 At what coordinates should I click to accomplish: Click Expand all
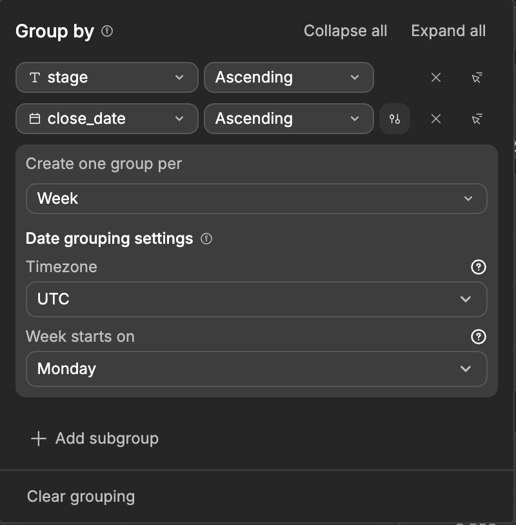pos(448,31)
